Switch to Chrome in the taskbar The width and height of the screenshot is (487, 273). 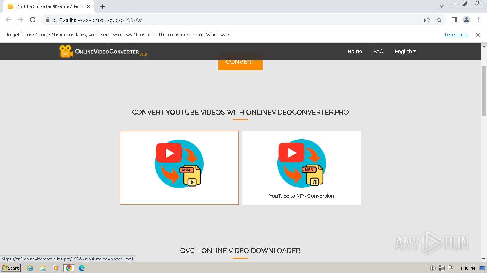68,268
